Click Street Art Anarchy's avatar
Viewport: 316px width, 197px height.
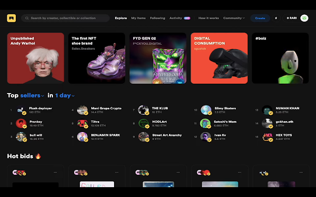point(144,137)
